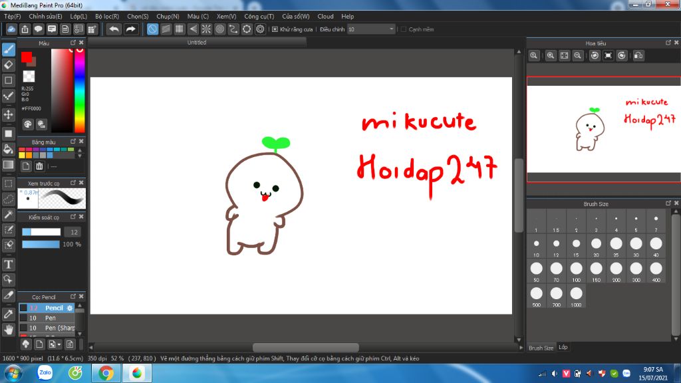Close the Màu panel
681x383 pixels.
coord(81,43)
